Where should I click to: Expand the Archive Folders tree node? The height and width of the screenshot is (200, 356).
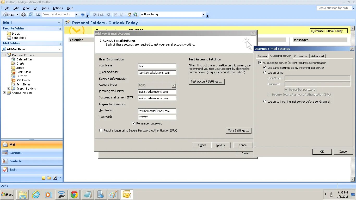pyautogui.click(x=4, y=93)
